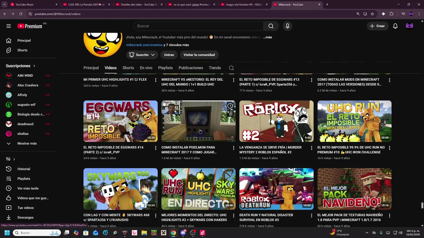
Task: Open Windows Start menu
Action: pyautogui.click(x=7, y=233)
